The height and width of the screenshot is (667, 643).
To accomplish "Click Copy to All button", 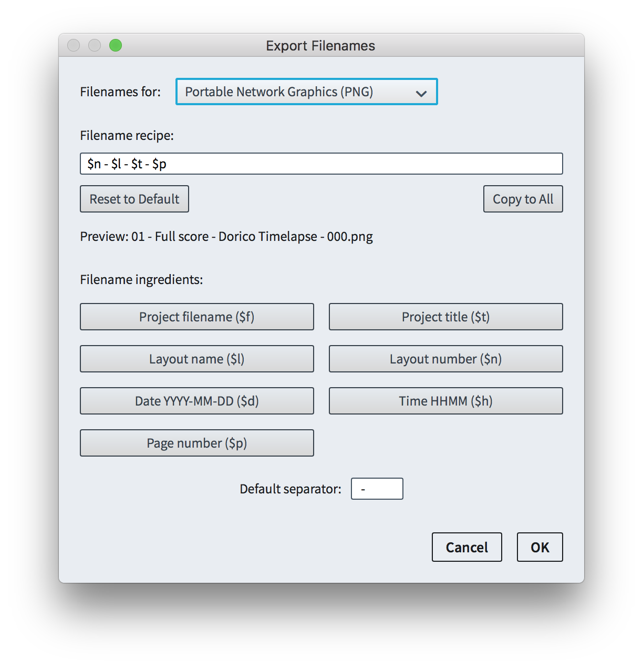I will click(523, 199).
